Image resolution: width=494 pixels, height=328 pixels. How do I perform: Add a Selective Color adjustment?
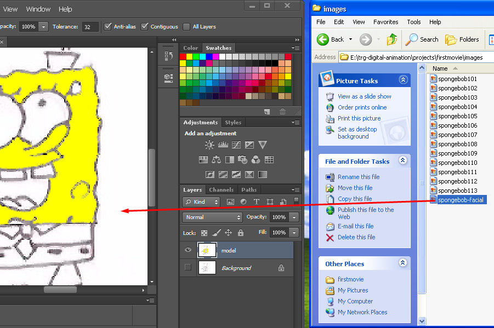click(249, 174)
